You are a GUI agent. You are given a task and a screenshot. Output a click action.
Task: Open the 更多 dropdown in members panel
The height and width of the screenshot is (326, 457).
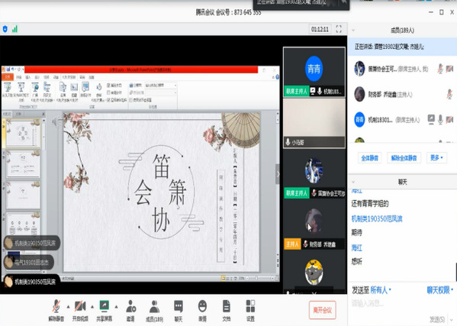(436, 158)
